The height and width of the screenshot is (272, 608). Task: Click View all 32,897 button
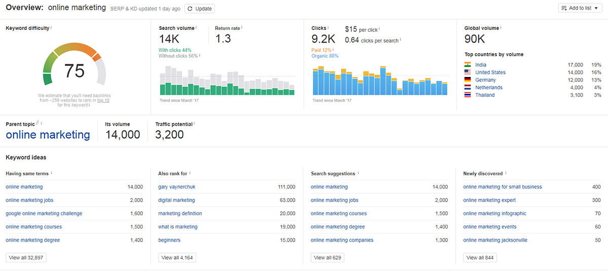(x=26, y=258)
